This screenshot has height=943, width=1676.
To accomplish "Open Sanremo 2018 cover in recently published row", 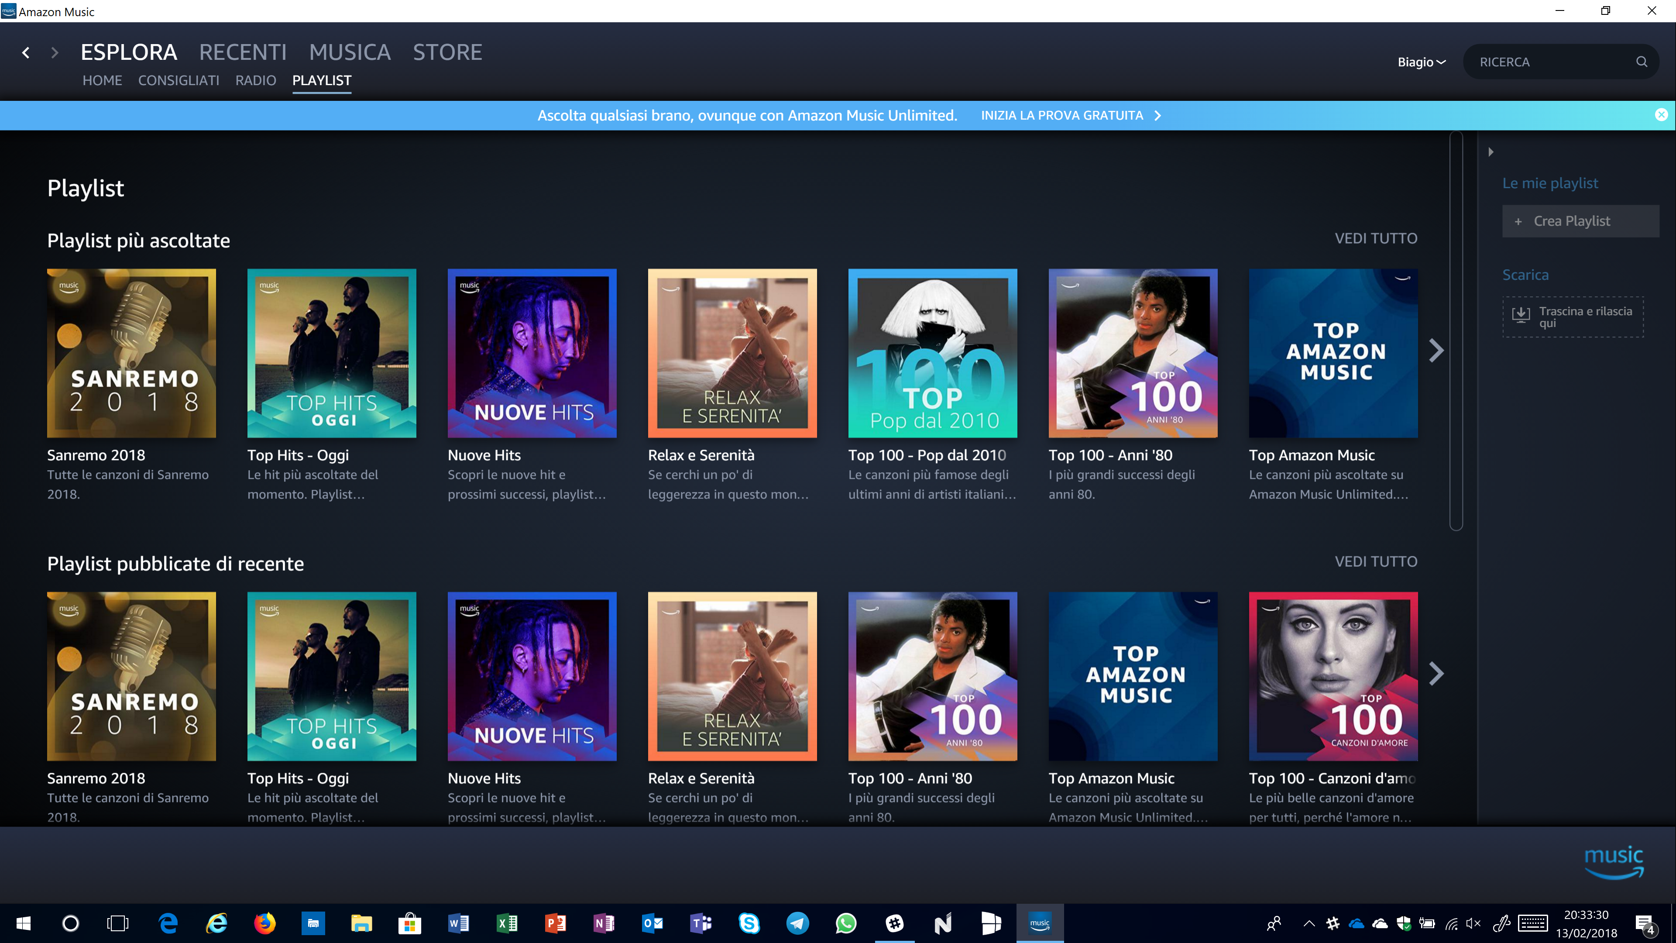I will pyautogui.click(x=131, y=676).
